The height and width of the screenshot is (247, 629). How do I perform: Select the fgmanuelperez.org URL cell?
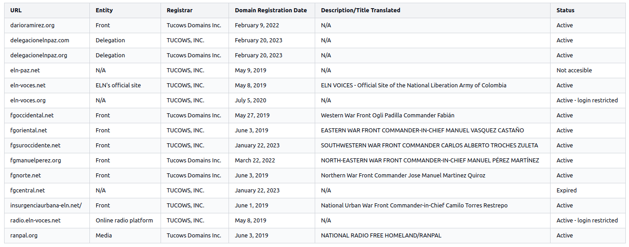[47, 161]
